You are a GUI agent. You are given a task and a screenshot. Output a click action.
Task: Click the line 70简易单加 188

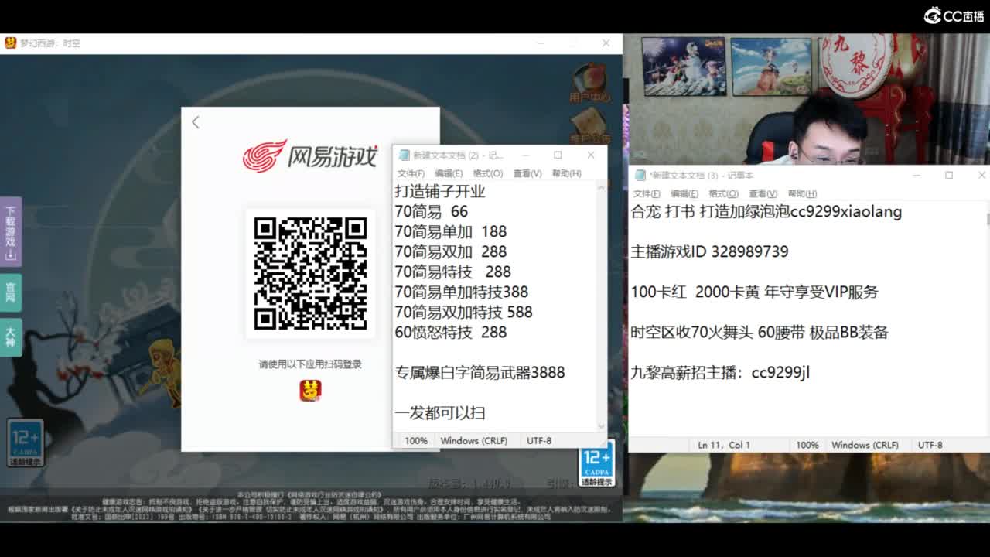coord(451,231)
